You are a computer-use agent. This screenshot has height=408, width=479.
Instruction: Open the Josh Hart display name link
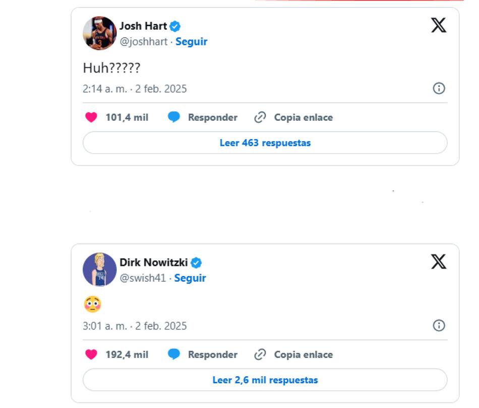(x=143, y=26)
